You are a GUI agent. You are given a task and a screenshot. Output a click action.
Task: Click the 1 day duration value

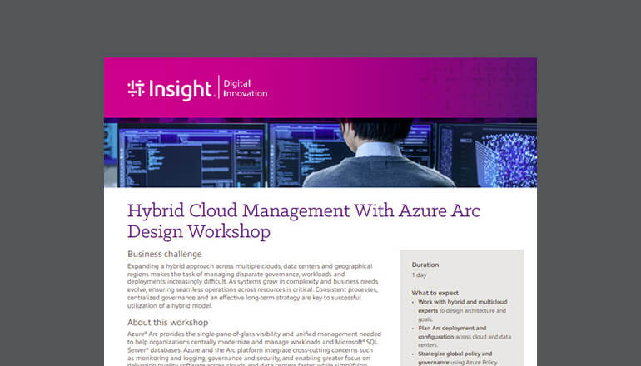click(x=419, y=274)
